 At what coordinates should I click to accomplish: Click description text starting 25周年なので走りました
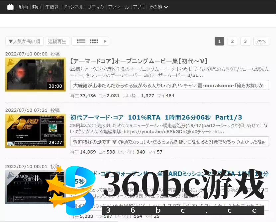coord(169,128)
